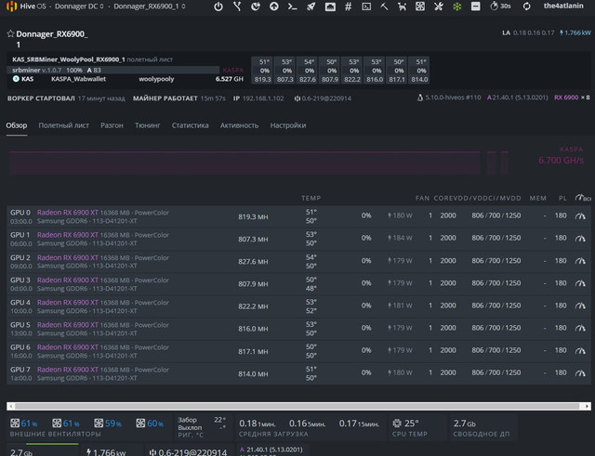Viewport: 595px width, 456px height.
Task: Run command via terminal prompt icon
Action: pos(292,7)
